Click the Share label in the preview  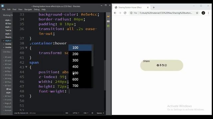(x=146, y=61)
